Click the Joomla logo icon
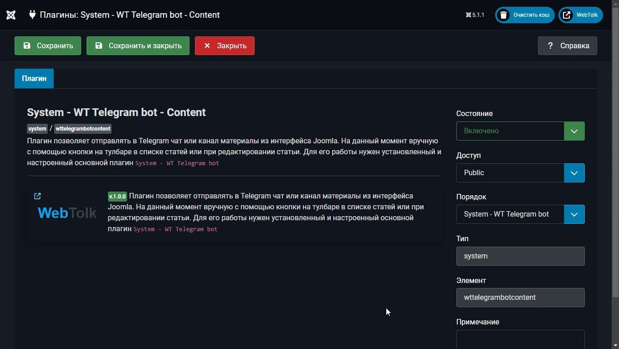Screen dimensions: 619x349 pyautogui.click(x=11, y=15)
